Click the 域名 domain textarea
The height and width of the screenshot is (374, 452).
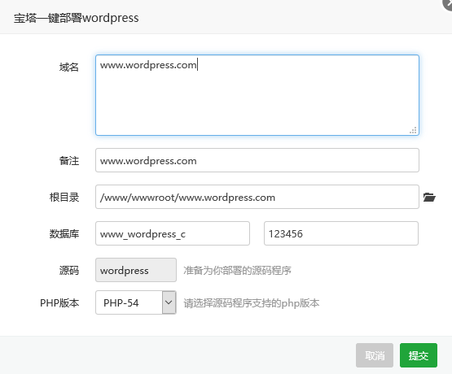(x=257, y=95)
